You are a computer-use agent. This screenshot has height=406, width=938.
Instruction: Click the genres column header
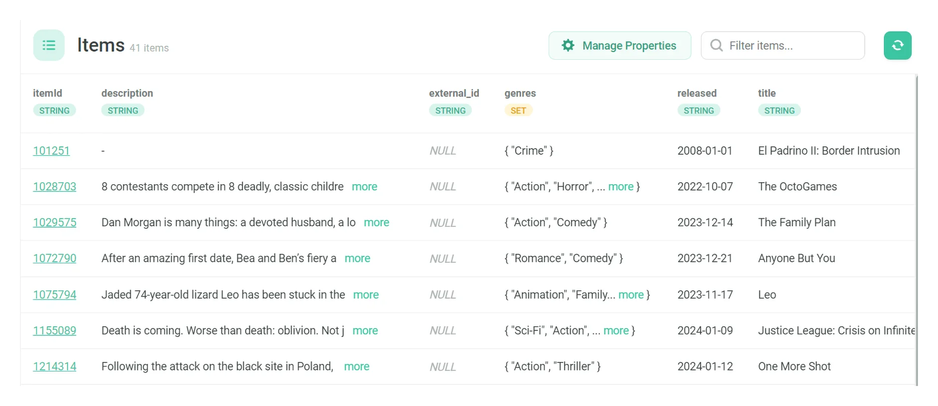coord(520,93)
